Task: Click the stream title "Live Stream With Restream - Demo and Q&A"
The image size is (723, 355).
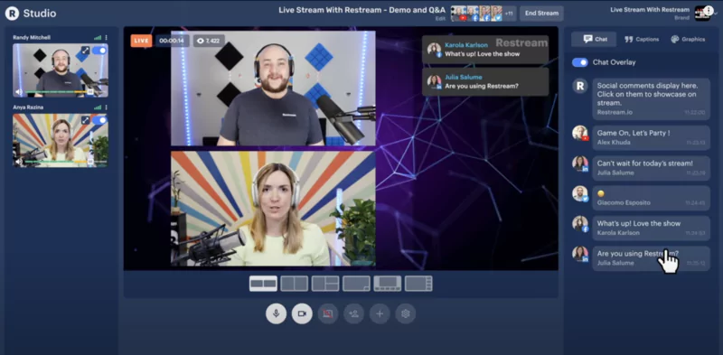Action: point(362,10)
